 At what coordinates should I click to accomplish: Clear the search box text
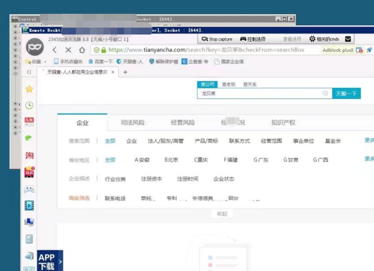click(325, 93)
